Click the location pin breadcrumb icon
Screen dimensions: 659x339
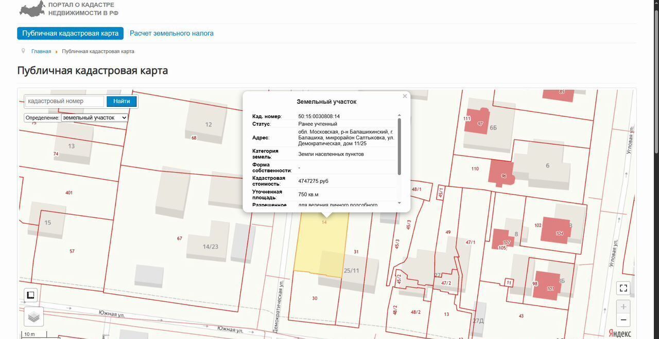[x=23, y=51]
